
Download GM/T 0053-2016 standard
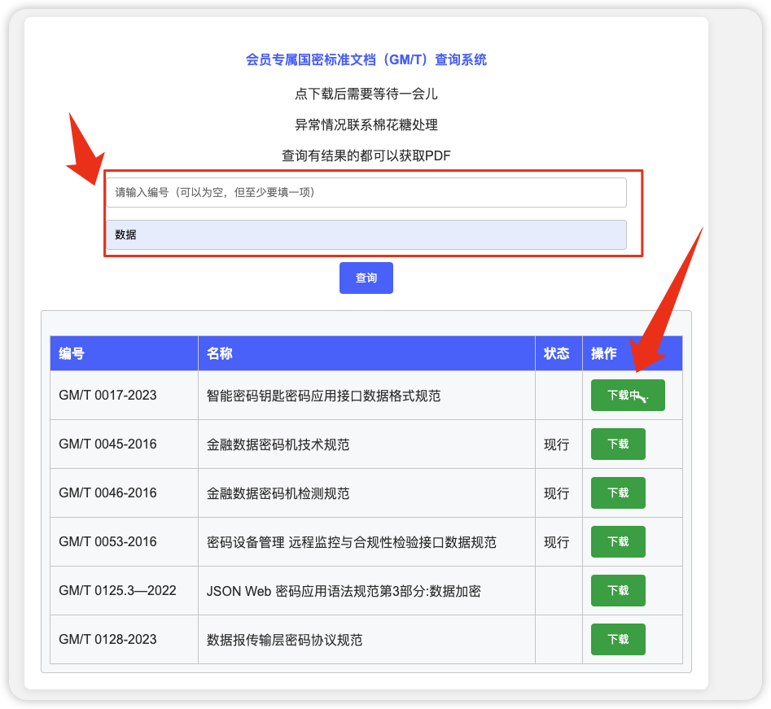618,541
